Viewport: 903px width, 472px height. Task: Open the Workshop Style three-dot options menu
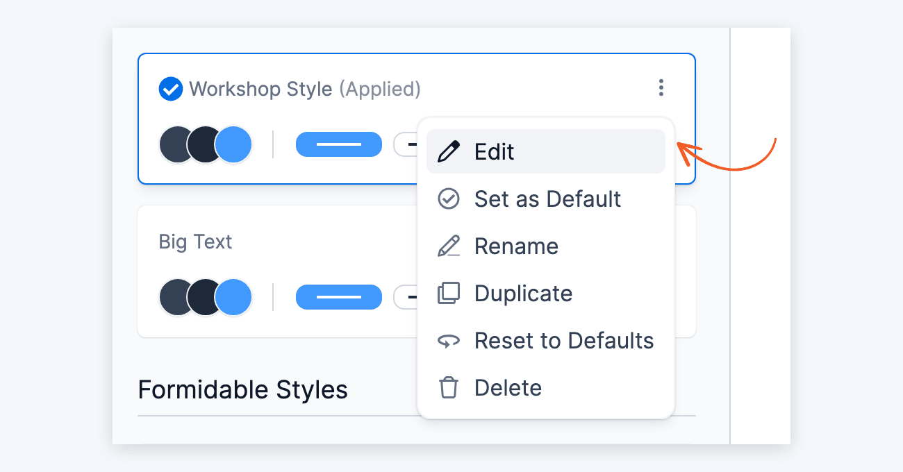coord(661,88)
